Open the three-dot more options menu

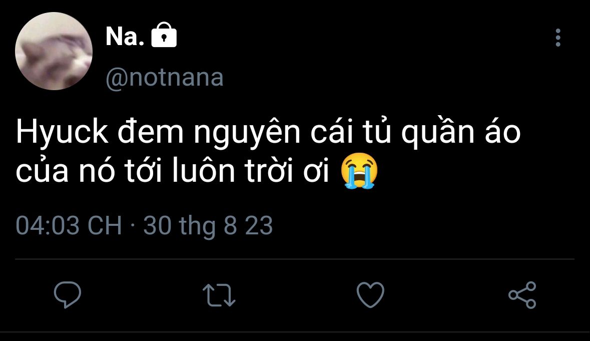[558, 38]
